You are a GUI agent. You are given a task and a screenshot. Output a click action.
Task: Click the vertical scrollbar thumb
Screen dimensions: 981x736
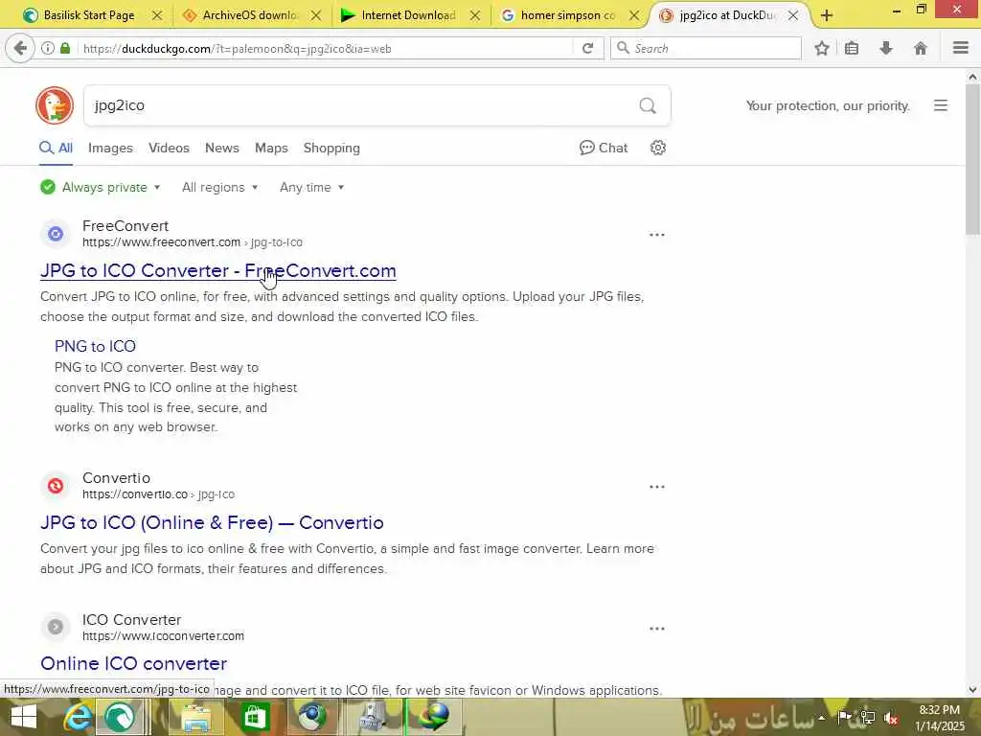(x=972, y=160)
